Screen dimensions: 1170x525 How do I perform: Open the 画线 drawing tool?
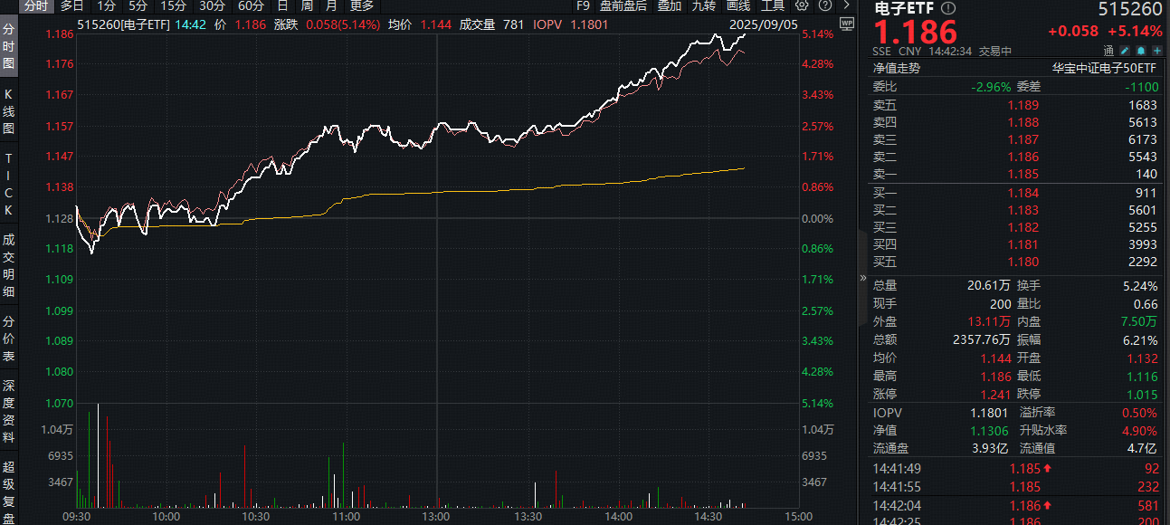pyautogui.click(x=737, y=6)
